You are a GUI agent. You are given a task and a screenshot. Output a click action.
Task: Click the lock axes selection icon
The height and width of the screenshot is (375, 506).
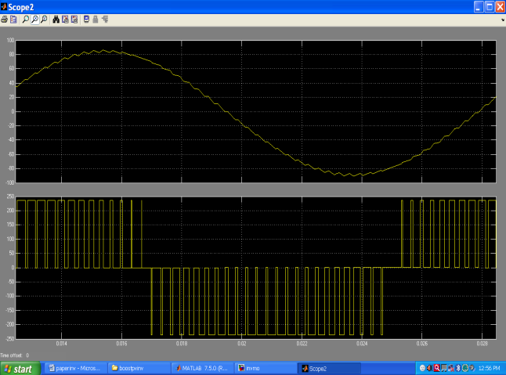point(95,19)
